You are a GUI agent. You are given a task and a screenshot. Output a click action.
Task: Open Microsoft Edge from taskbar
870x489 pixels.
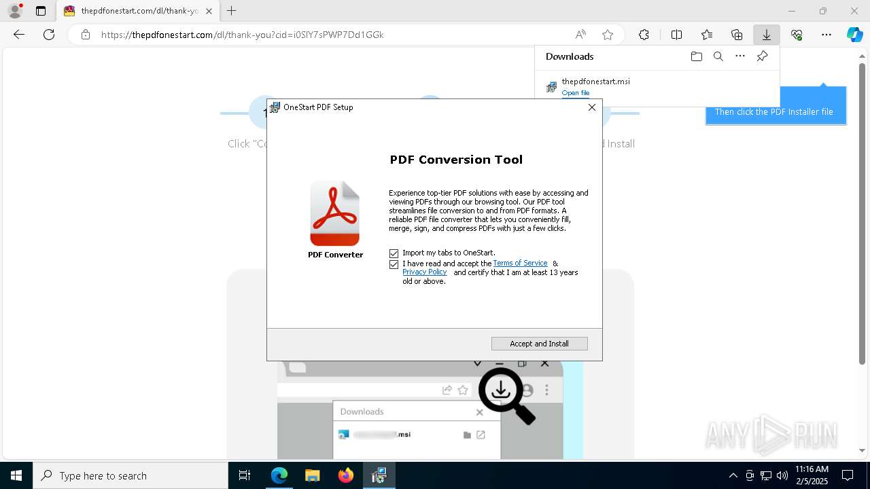(x=279, y=475)
